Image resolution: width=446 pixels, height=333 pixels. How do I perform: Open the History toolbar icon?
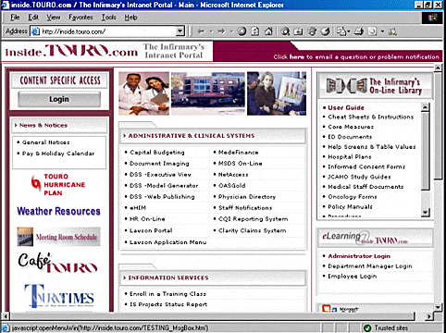coord(326,31)
